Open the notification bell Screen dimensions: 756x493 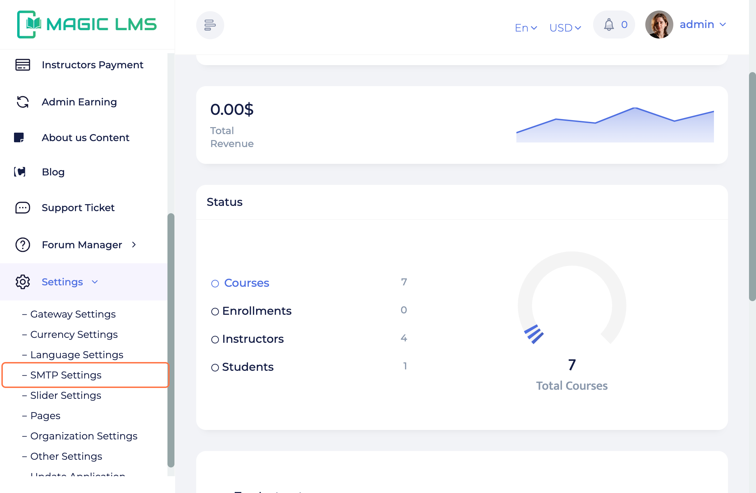[609, 25]
